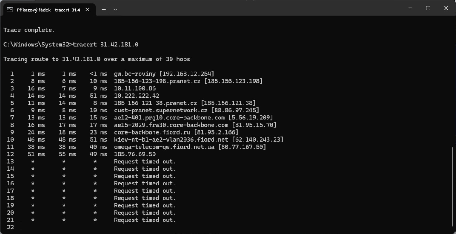The height and width of the screenshot is (234, 456).
Task: Select the Příkazový řádek - tracert tab
Action: 48,10
